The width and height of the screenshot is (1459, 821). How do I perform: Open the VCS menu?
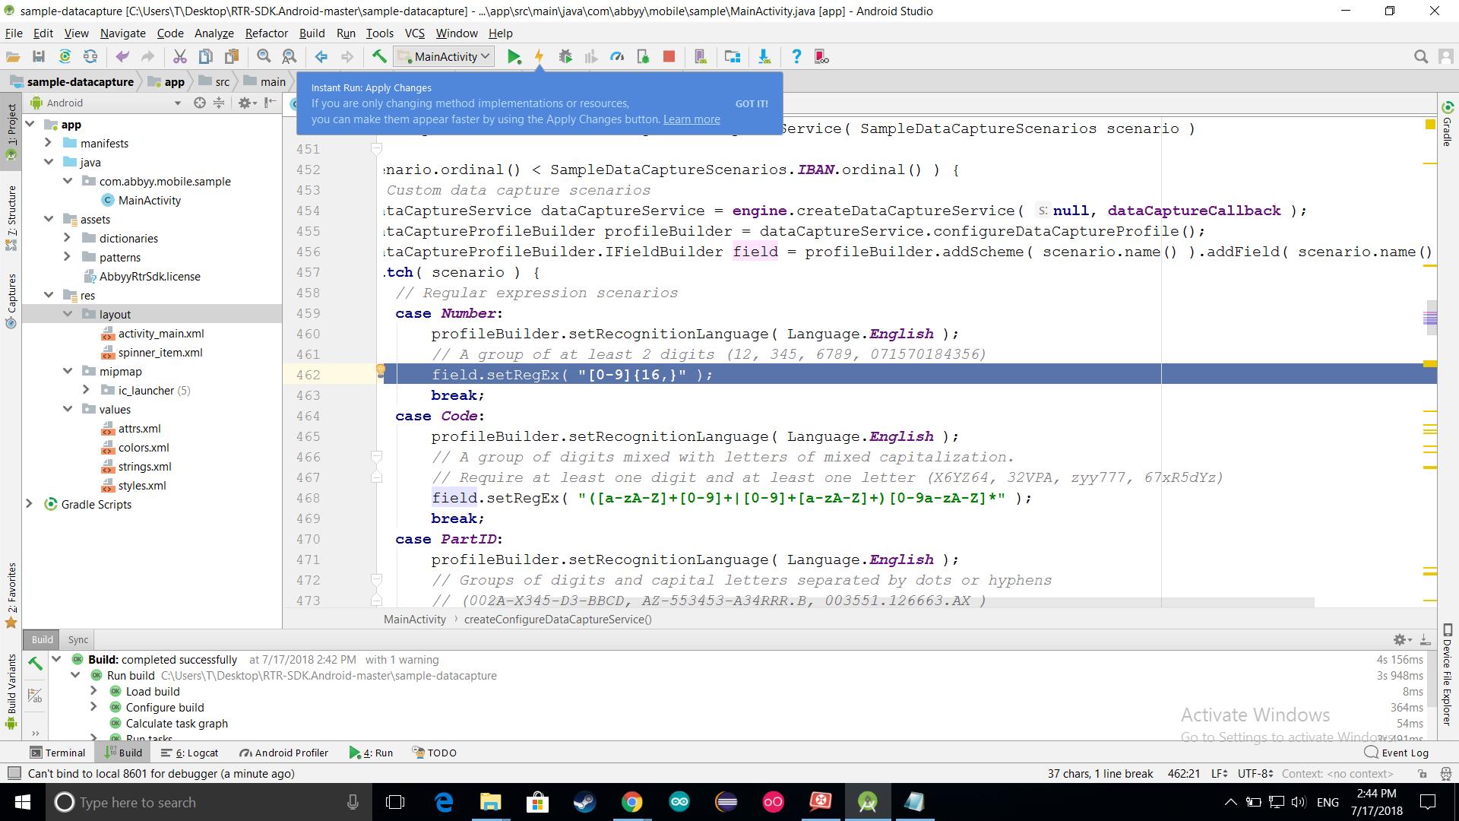pos(414,33)
